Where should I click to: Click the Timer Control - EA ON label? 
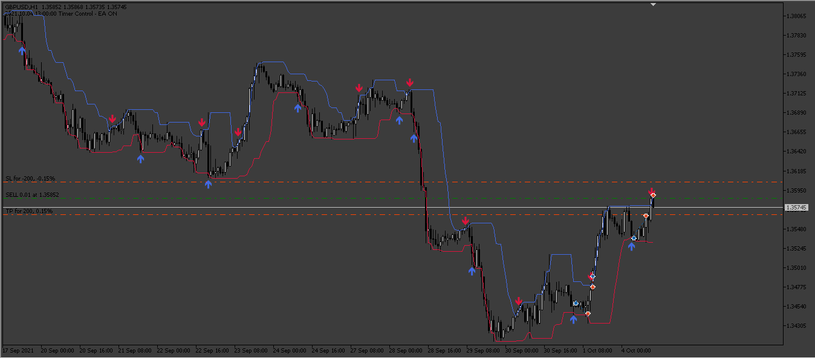pyautogui.click(x=87, y=13)
